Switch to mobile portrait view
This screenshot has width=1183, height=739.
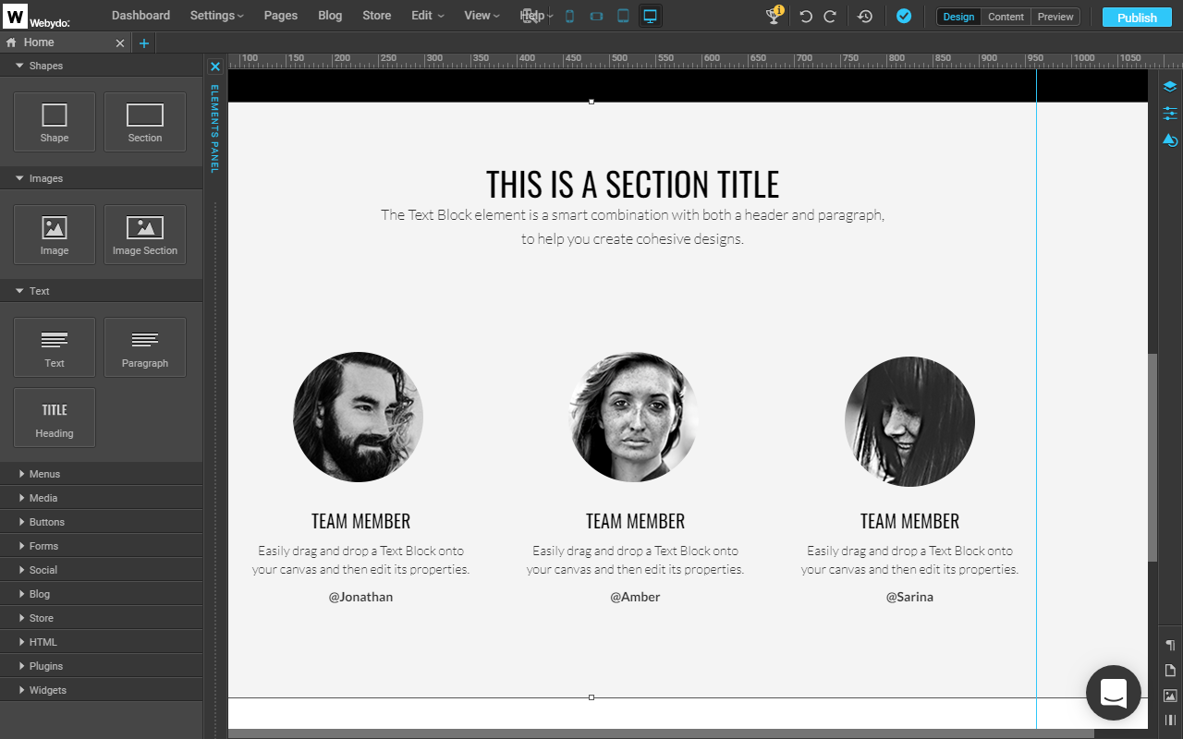569,16
